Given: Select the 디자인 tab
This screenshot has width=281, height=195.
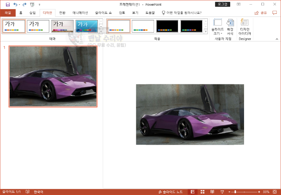Looking at the screenshot, I should coord(47,13).
